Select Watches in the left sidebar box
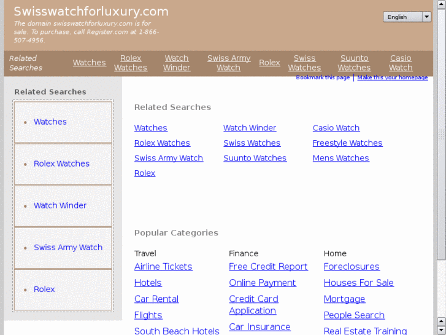Screen dimensions: 446x335 tap(50, 122)
